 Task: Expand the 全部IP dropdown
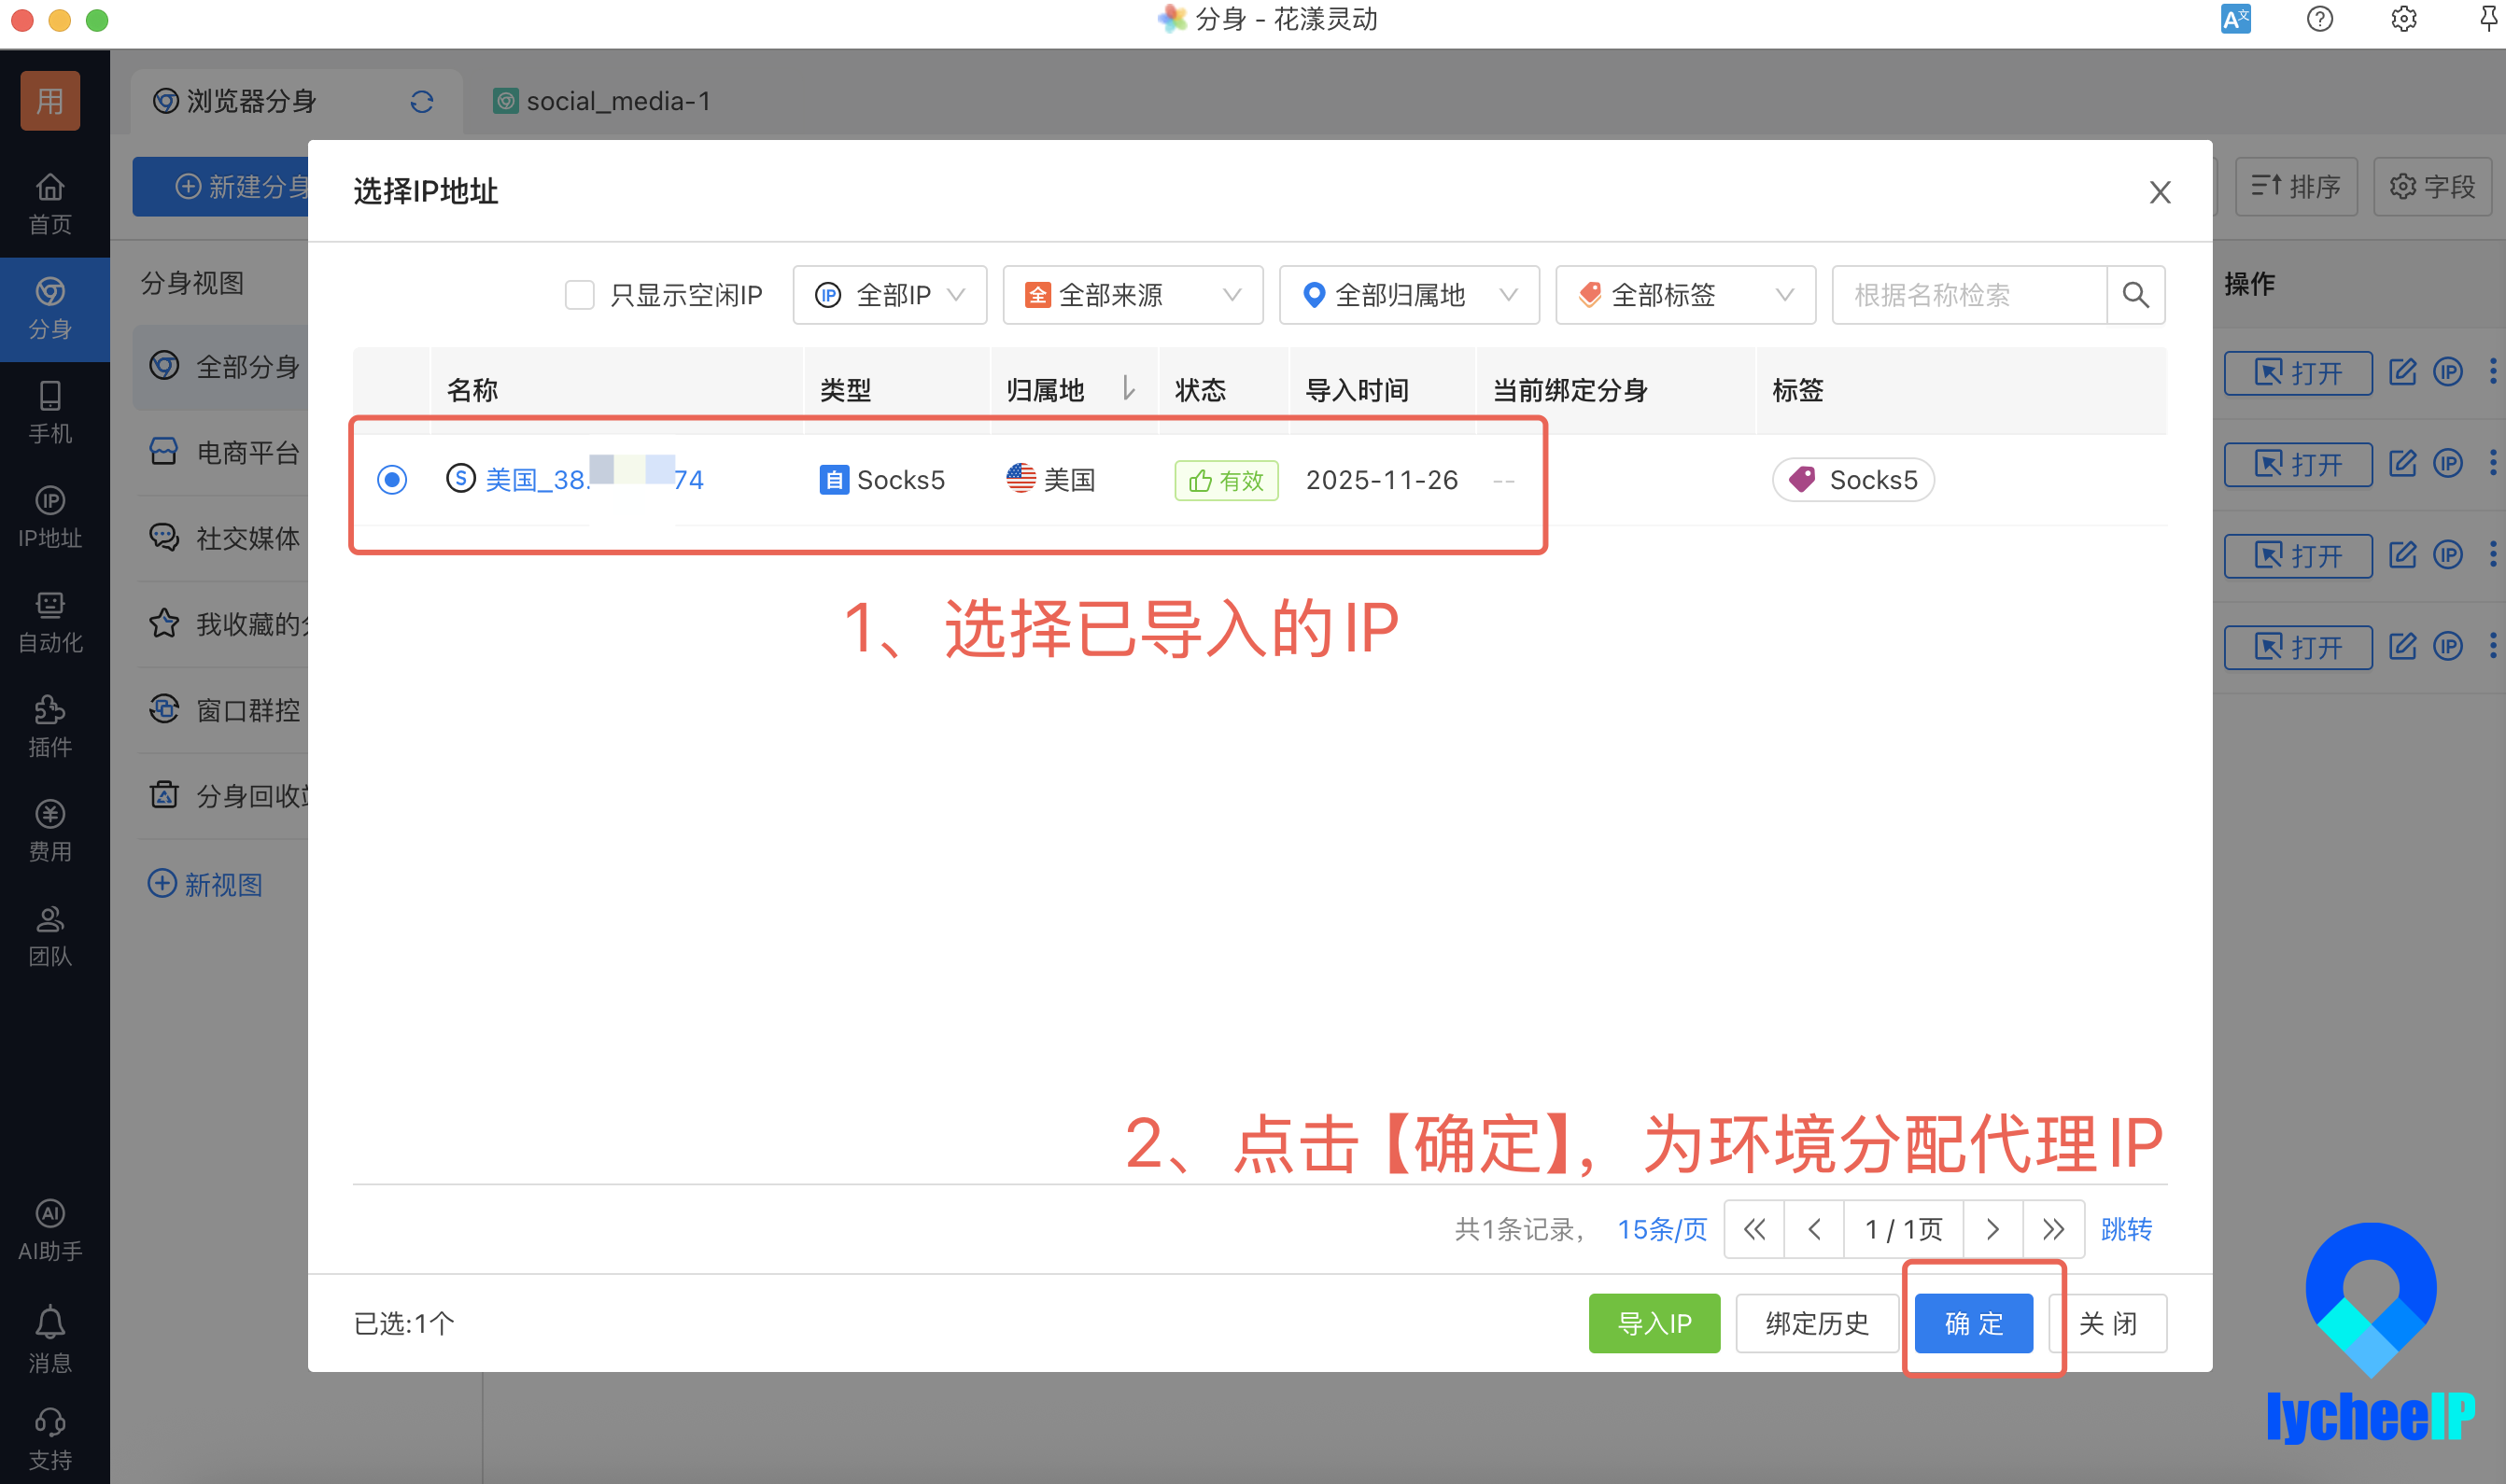pos(890,295)
